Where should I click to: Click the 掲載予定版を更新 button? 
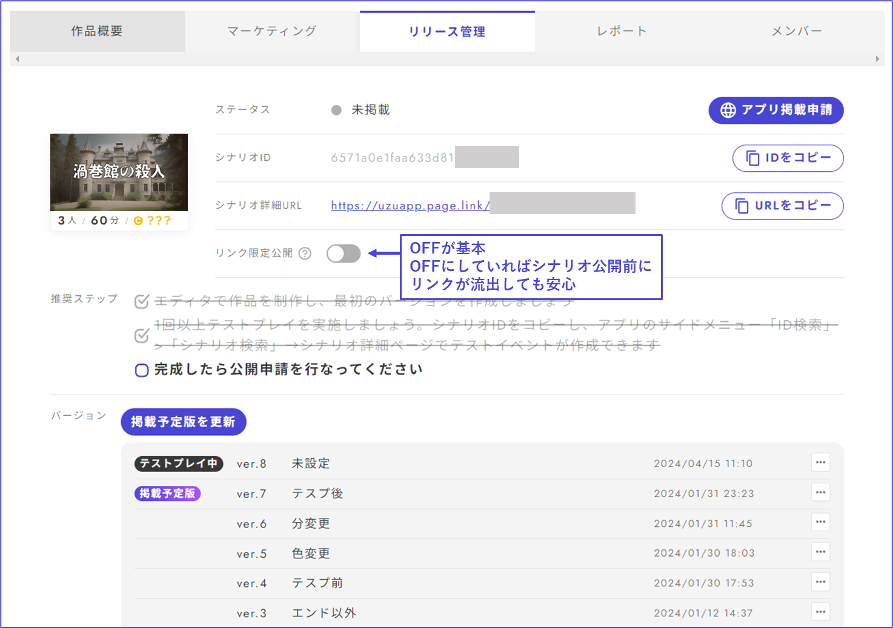click(184, 422)
